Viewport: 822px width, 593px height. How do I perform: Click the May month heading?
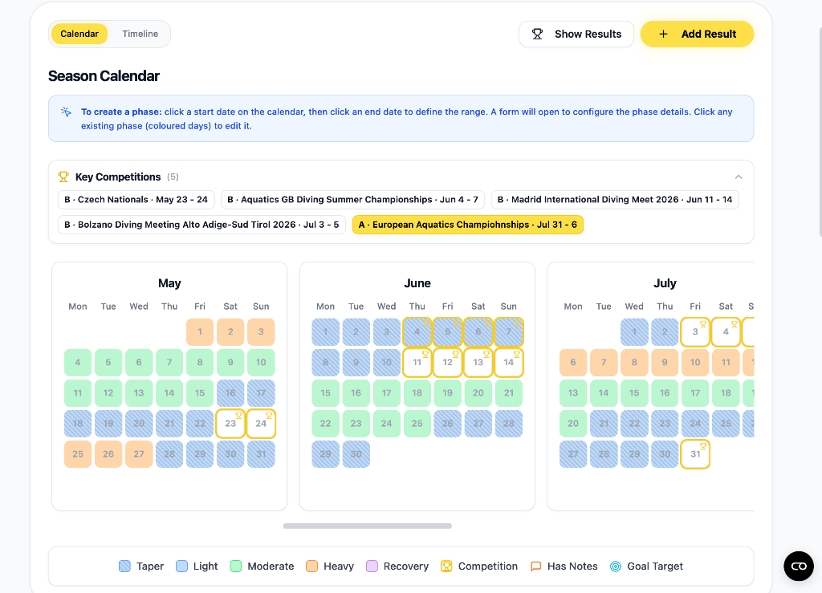tap(169, 283)
